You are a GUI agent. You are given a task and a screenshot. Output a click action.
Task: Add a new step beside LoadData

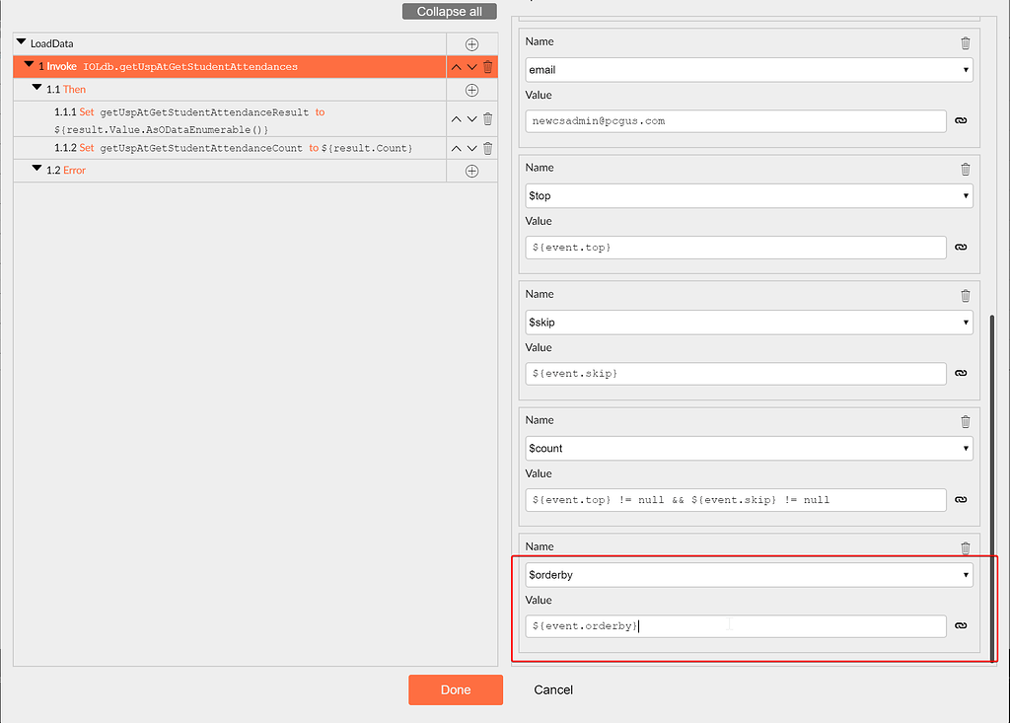click(471, 43)
